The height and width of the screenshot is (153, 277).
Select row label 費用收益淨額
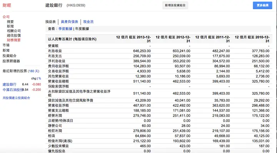pyautogui.click(x=58, y=66)
